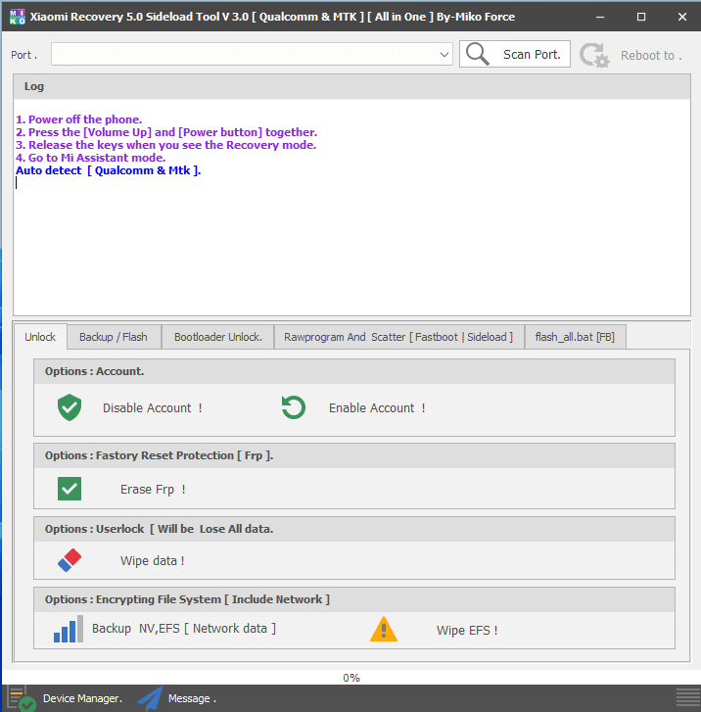701x712 pixels.
Task: Click the grip lines icon in the status bar
Action: click(x=688, y=698)
